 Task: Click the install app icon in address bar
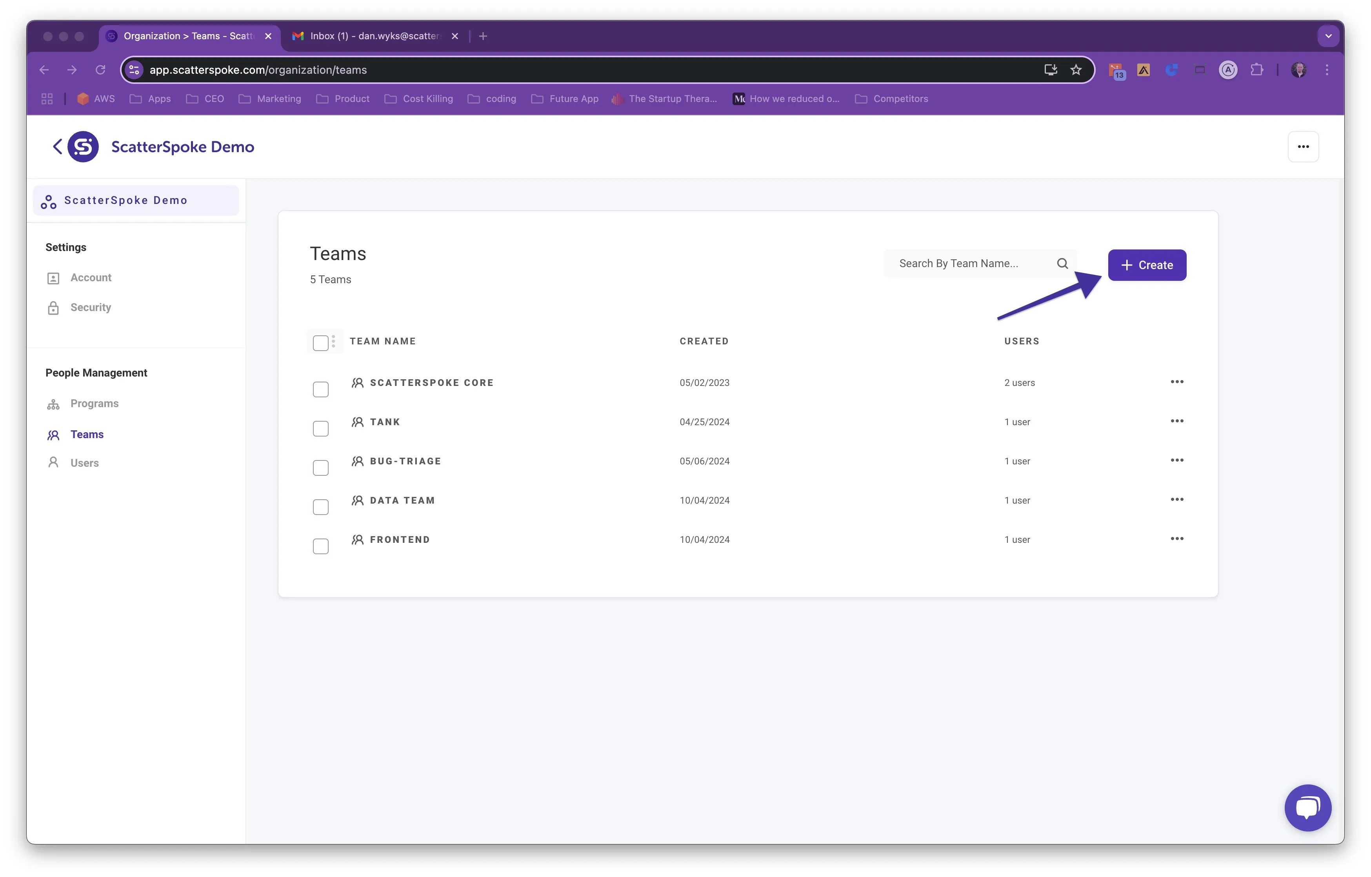[1050, 70]
